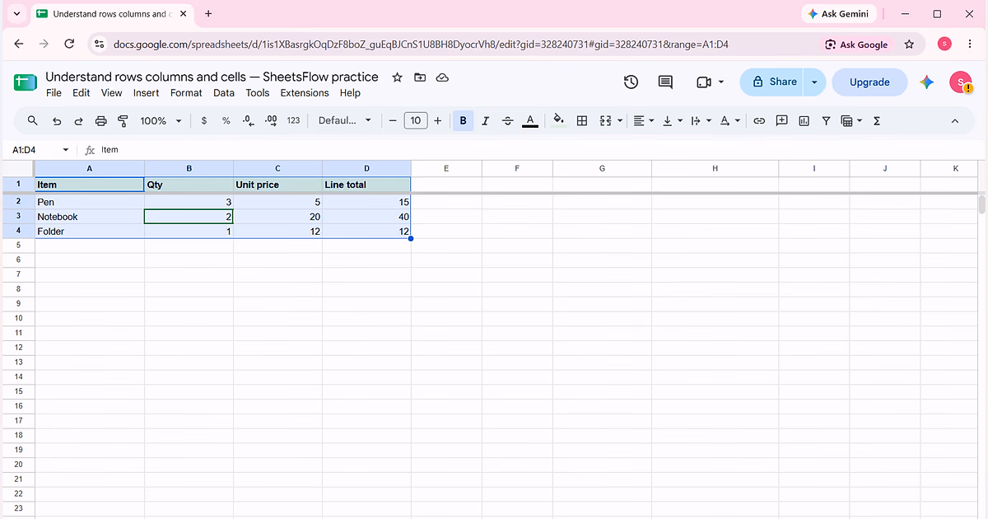Increase decimal places

pyautogui.click(x=271, y=120)
